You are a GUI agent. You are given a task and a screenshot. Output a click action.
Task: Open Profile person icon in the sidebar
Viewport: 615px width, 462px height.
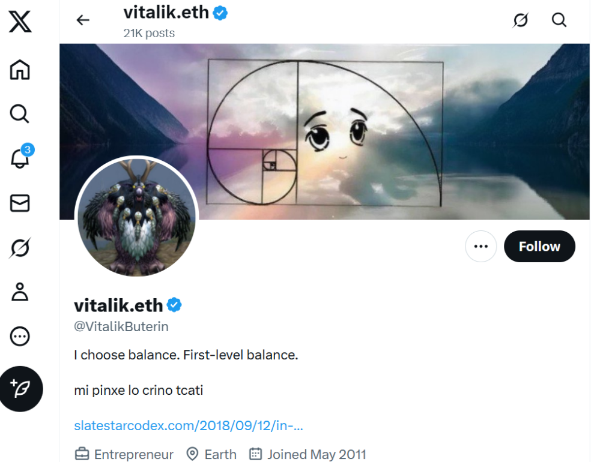pyautogui.click(x=20, y=292)
